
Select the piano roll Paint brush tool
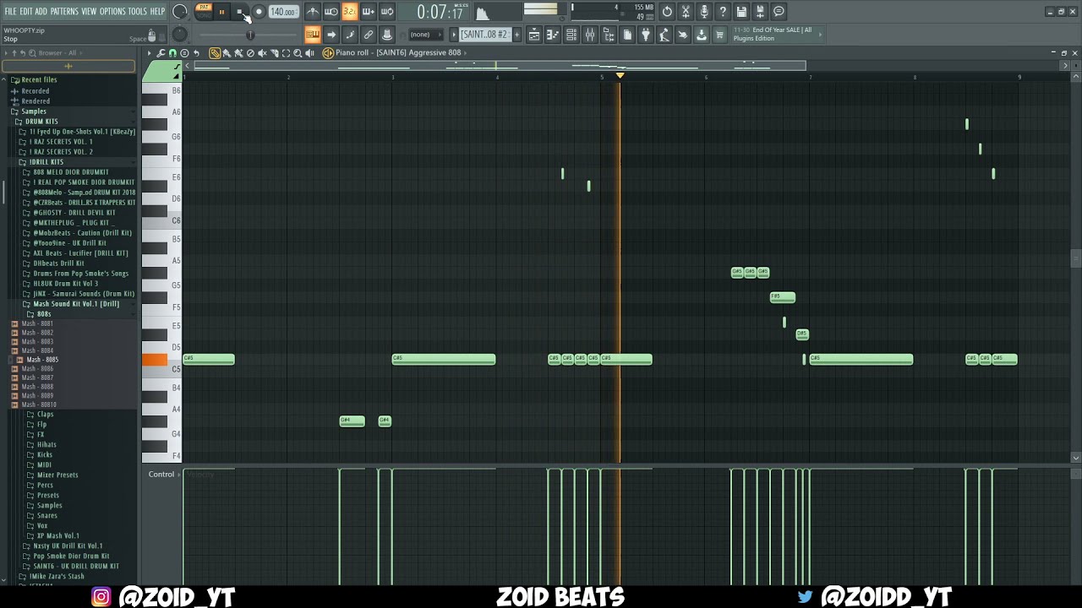[227, 53]
